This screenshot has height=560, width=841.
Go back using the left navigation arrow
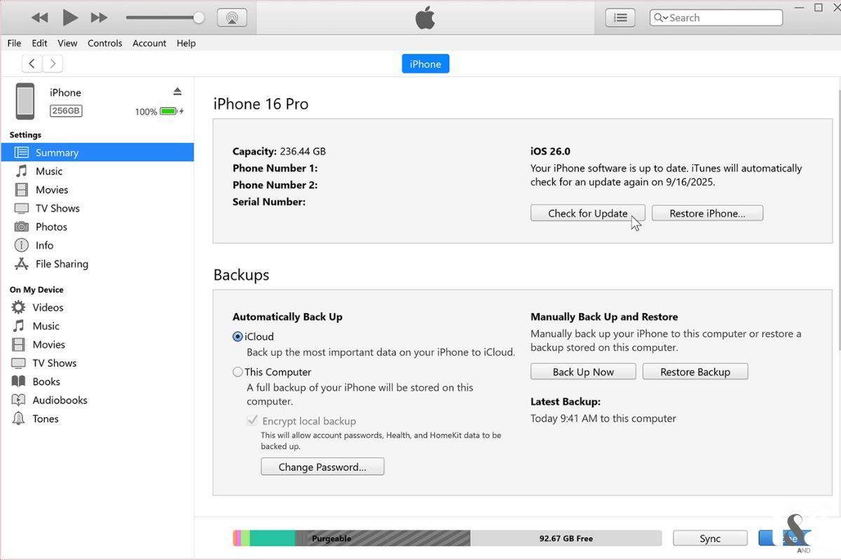32,63
